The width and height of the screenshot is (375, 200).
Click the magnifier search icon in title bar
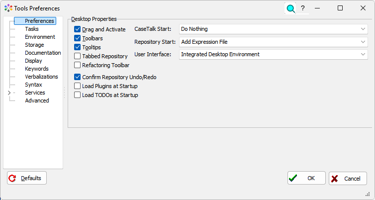point(290,8)
